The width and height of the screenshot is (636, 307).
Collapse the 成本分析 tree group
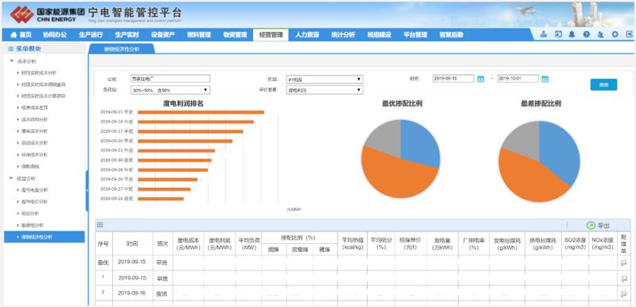(x=12, y=61)
